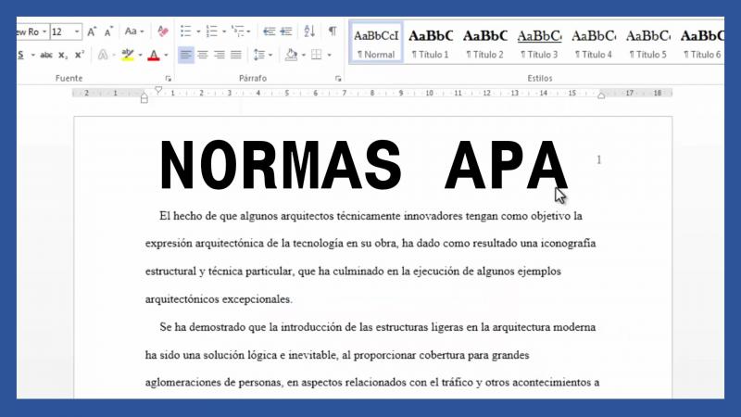Open the Párrafo dialog launcher
This screenshot has width=741, height=417.
pos(338,79)
